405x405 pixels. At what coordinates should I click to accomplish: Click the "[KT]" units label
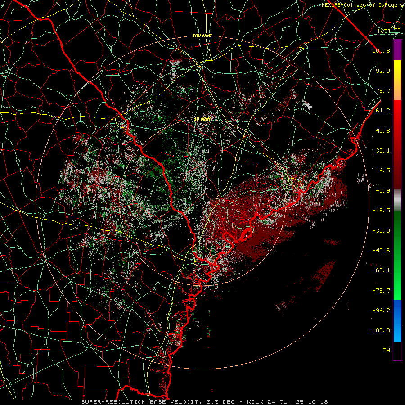384,31
